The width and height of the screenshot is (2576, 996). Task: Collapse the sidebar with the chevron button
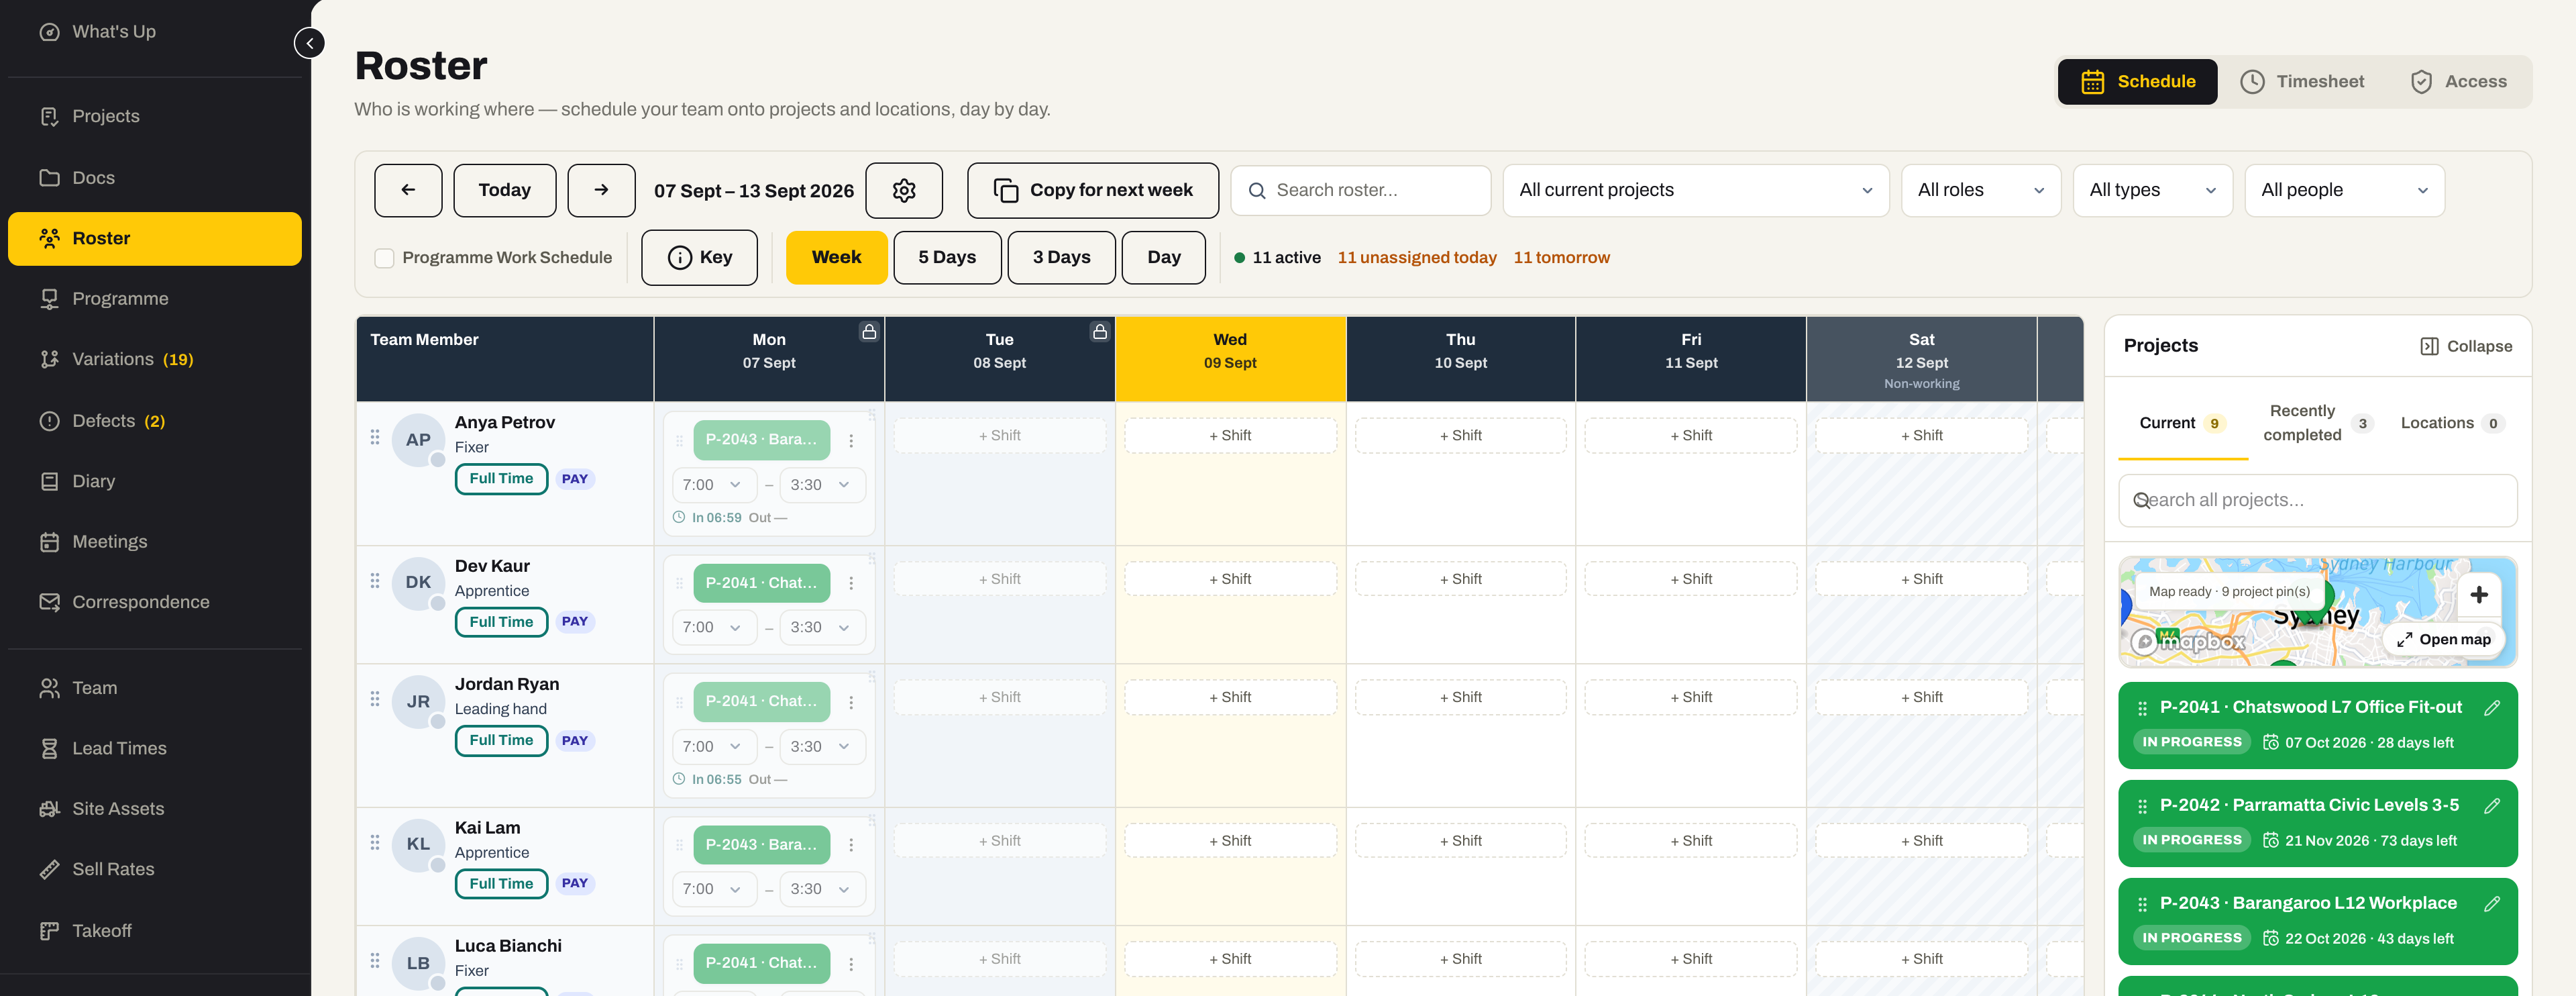[309, 43]
